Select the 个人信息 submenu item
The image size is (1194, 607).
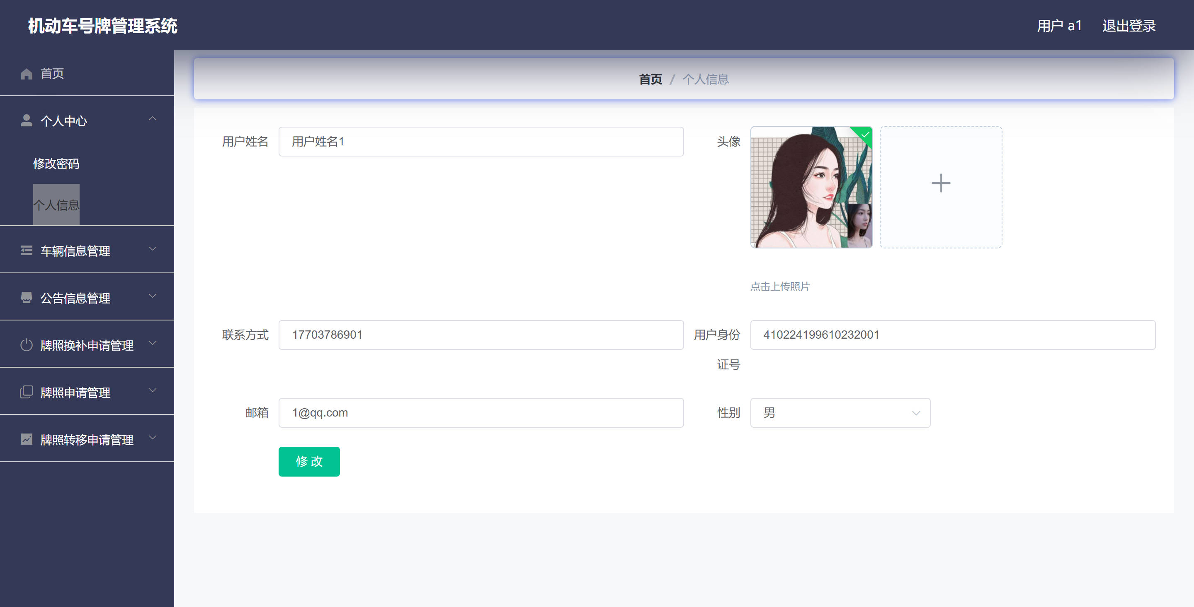56,205
